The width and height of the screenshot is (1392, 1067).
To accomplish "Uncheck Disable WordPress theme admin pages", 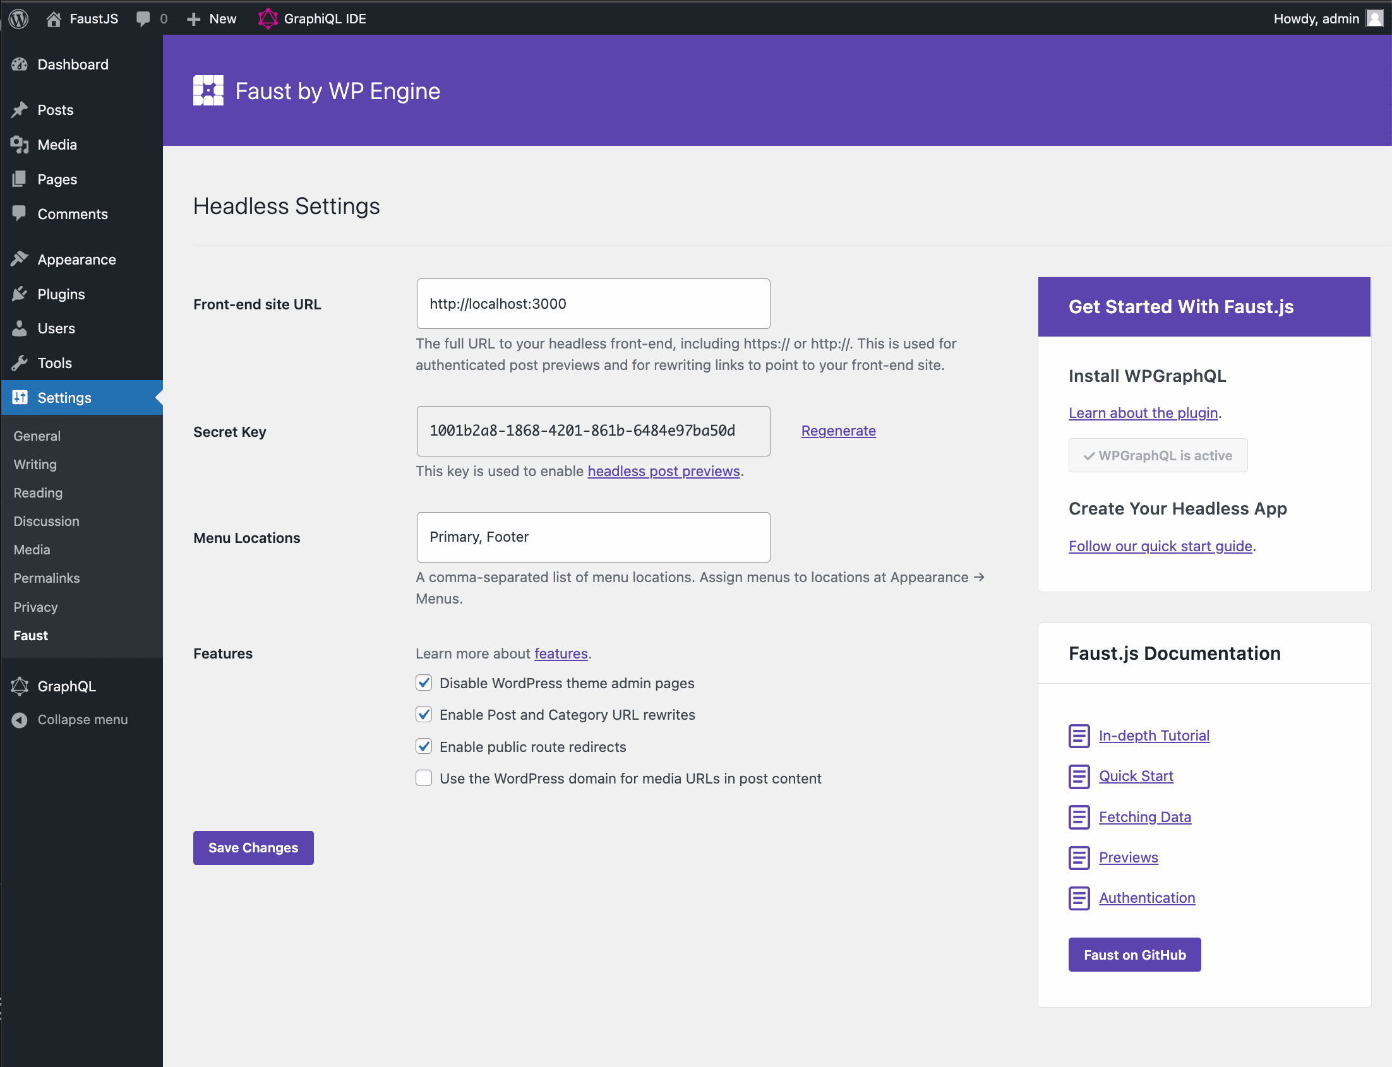I will [x=424, y=683].
